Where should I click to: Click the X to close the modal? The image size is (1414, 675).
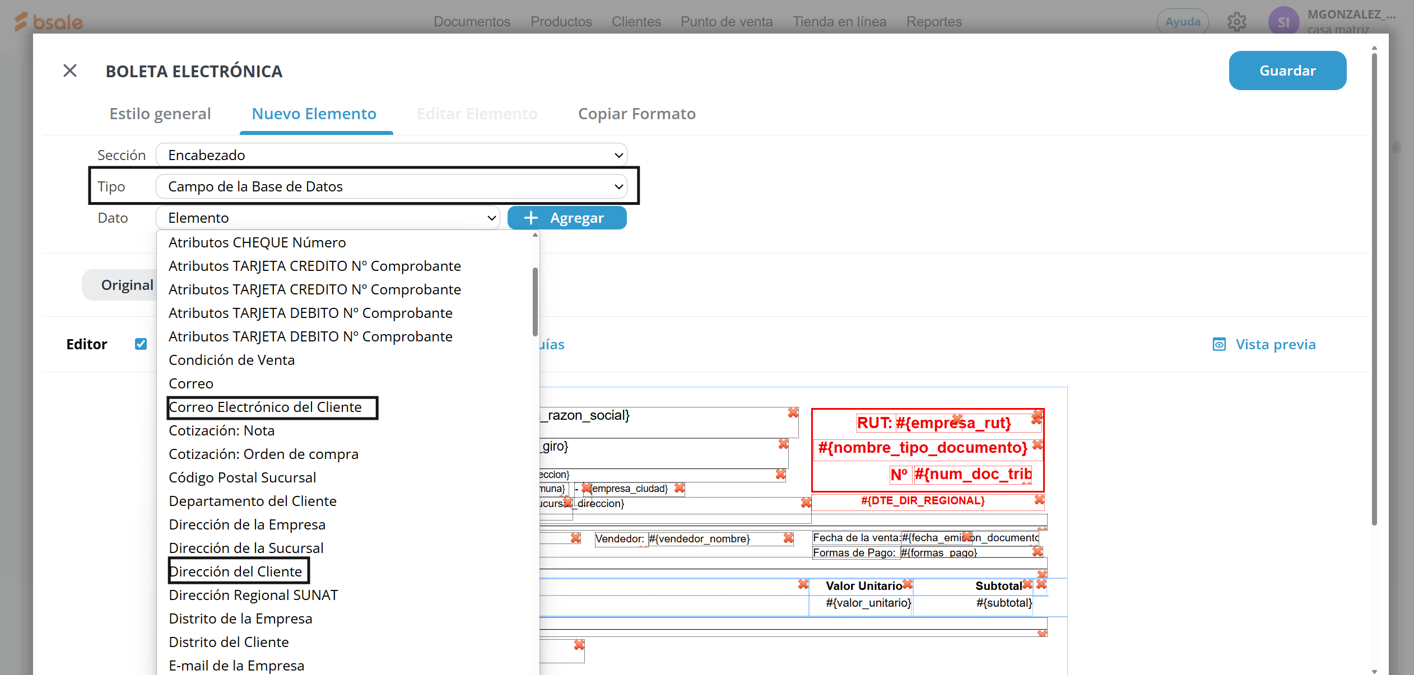click(x=70, y=71)
